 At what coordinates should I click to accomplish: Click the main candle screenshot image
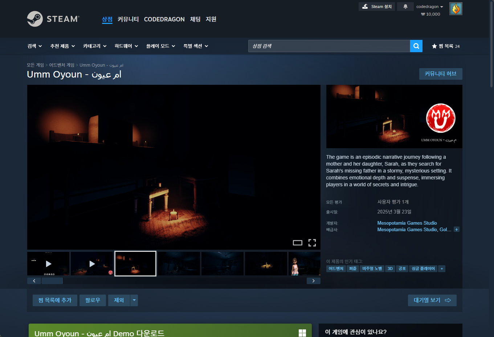coord(174,167)
